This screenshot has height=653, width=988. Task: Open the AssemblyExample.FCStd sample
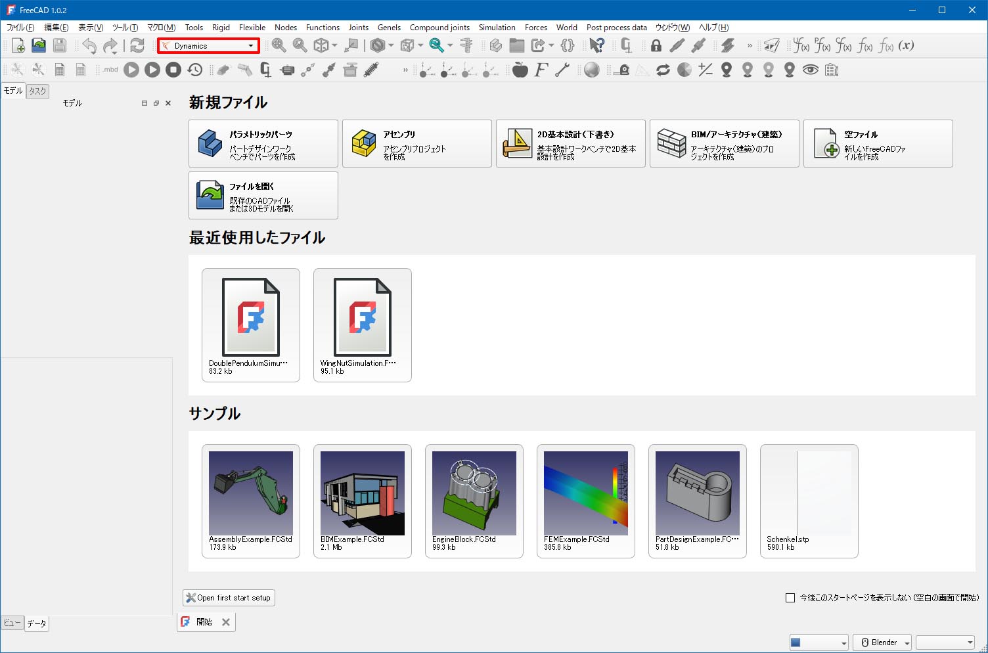pyautogui.click(x=251, y=501)
